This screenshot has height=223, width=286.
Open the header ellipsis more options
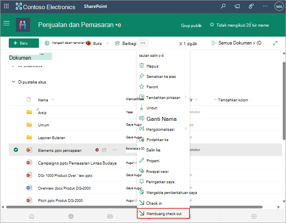[265, 6]
